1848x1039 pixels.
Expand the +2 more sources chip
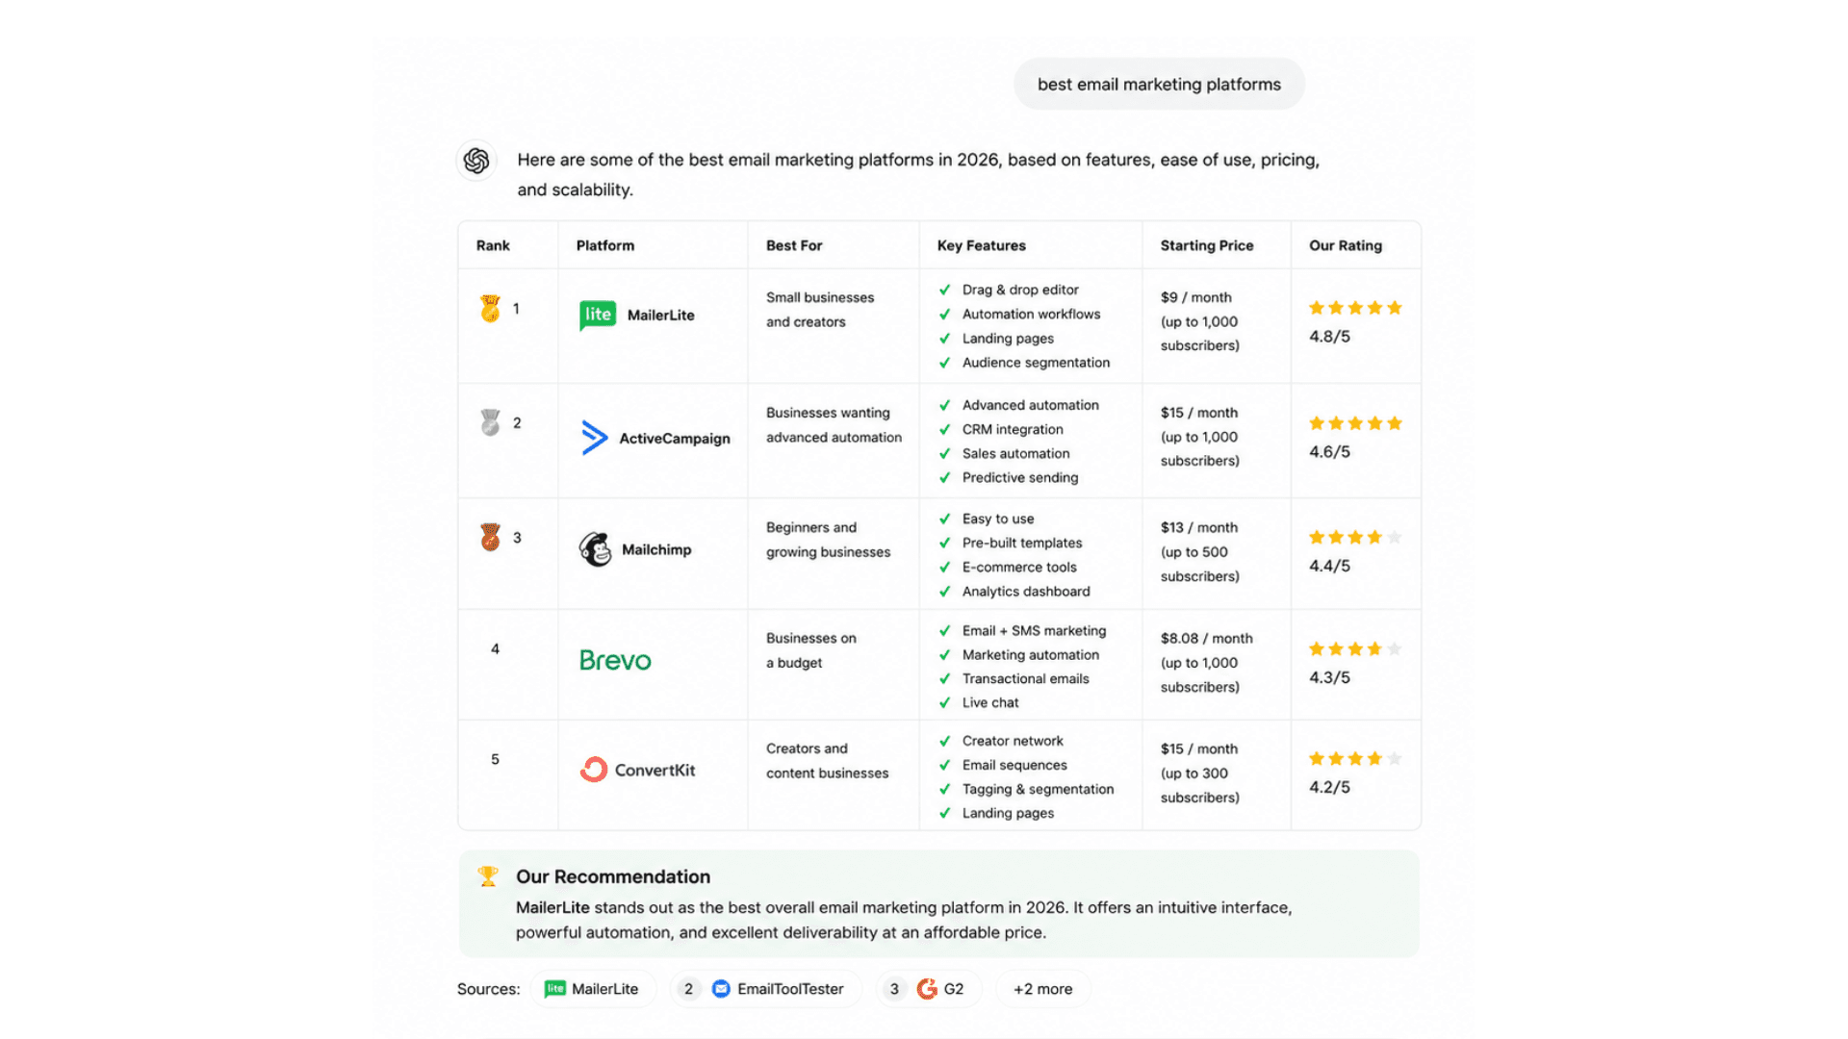1042,989
